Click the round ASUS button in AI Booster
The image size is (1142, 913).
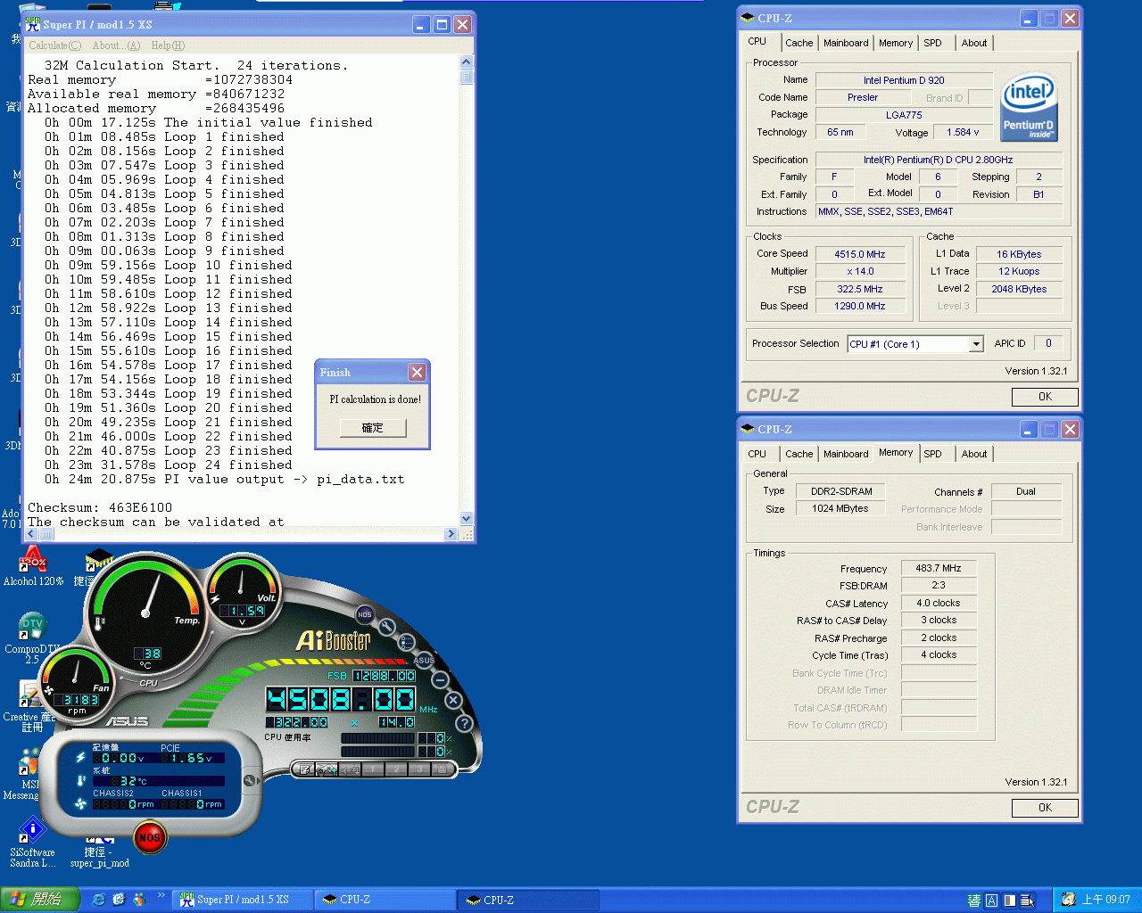pyautogui.click(x=424, y=660)
